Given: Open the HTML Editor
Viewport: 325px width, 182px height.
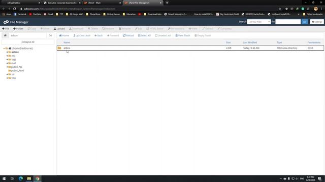Looking at the screenshot, I should (155, 29).
